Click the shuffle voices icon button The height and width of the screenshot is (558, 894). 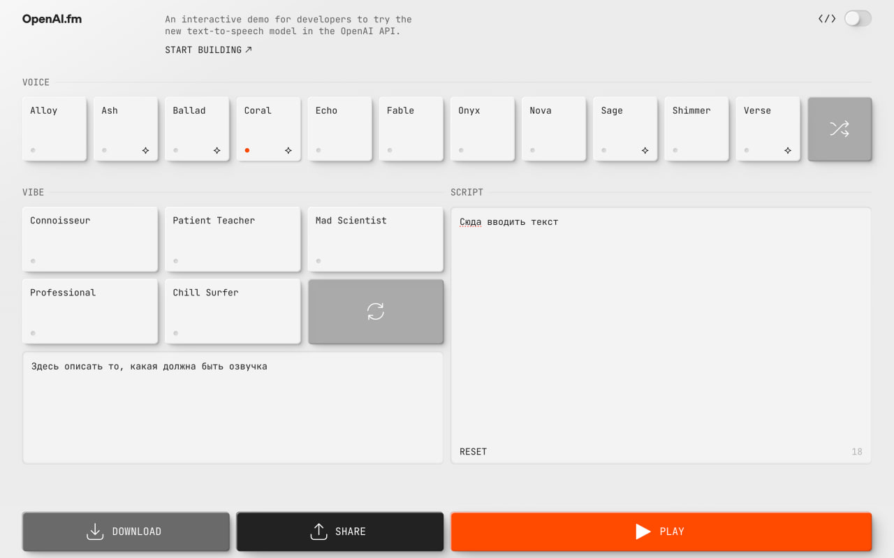839,129
